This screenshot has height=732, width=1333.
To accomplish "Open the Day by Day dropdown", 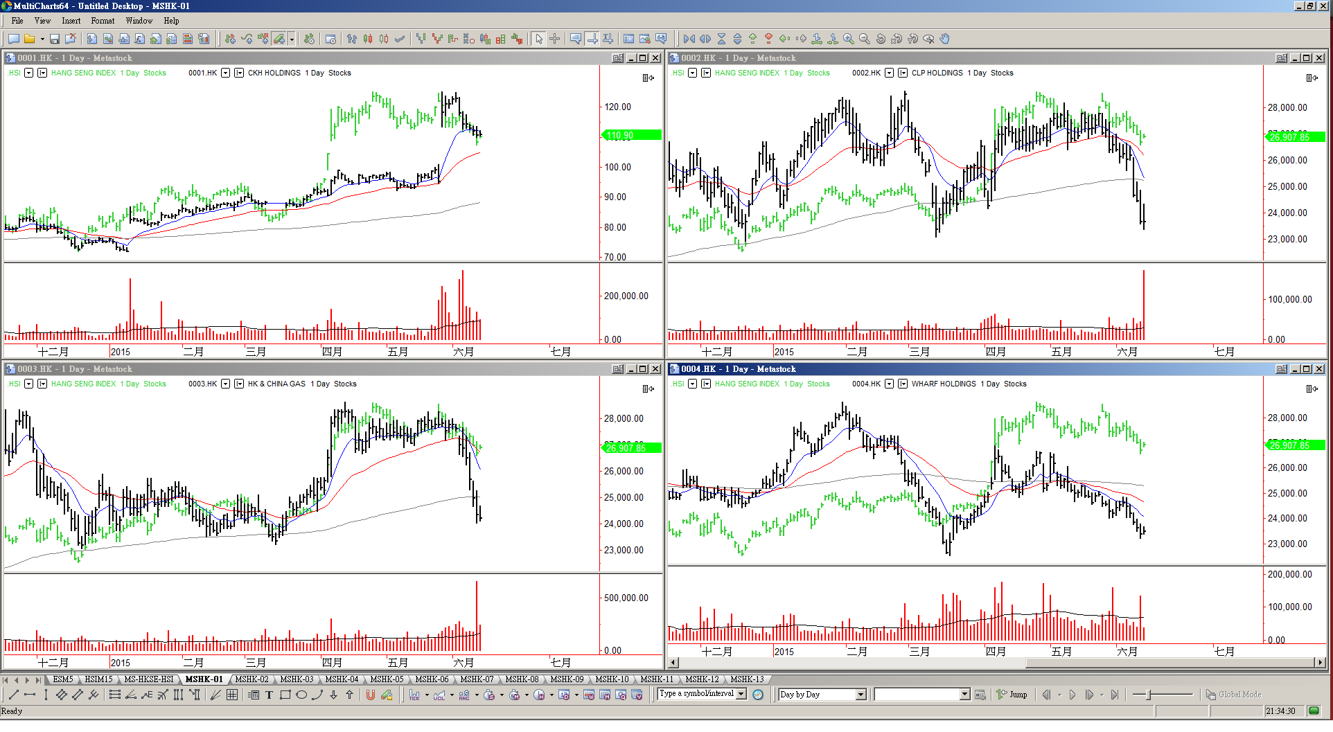I will coord(861,695).
